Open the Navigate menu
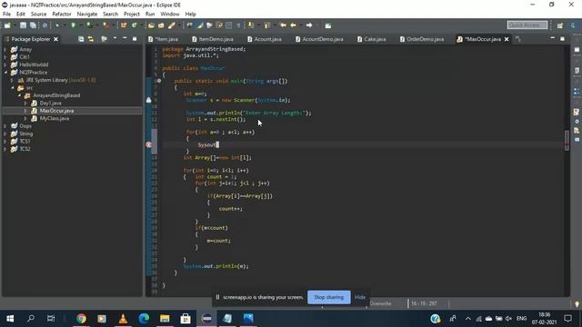582x327 pixels. click(87, 15)
